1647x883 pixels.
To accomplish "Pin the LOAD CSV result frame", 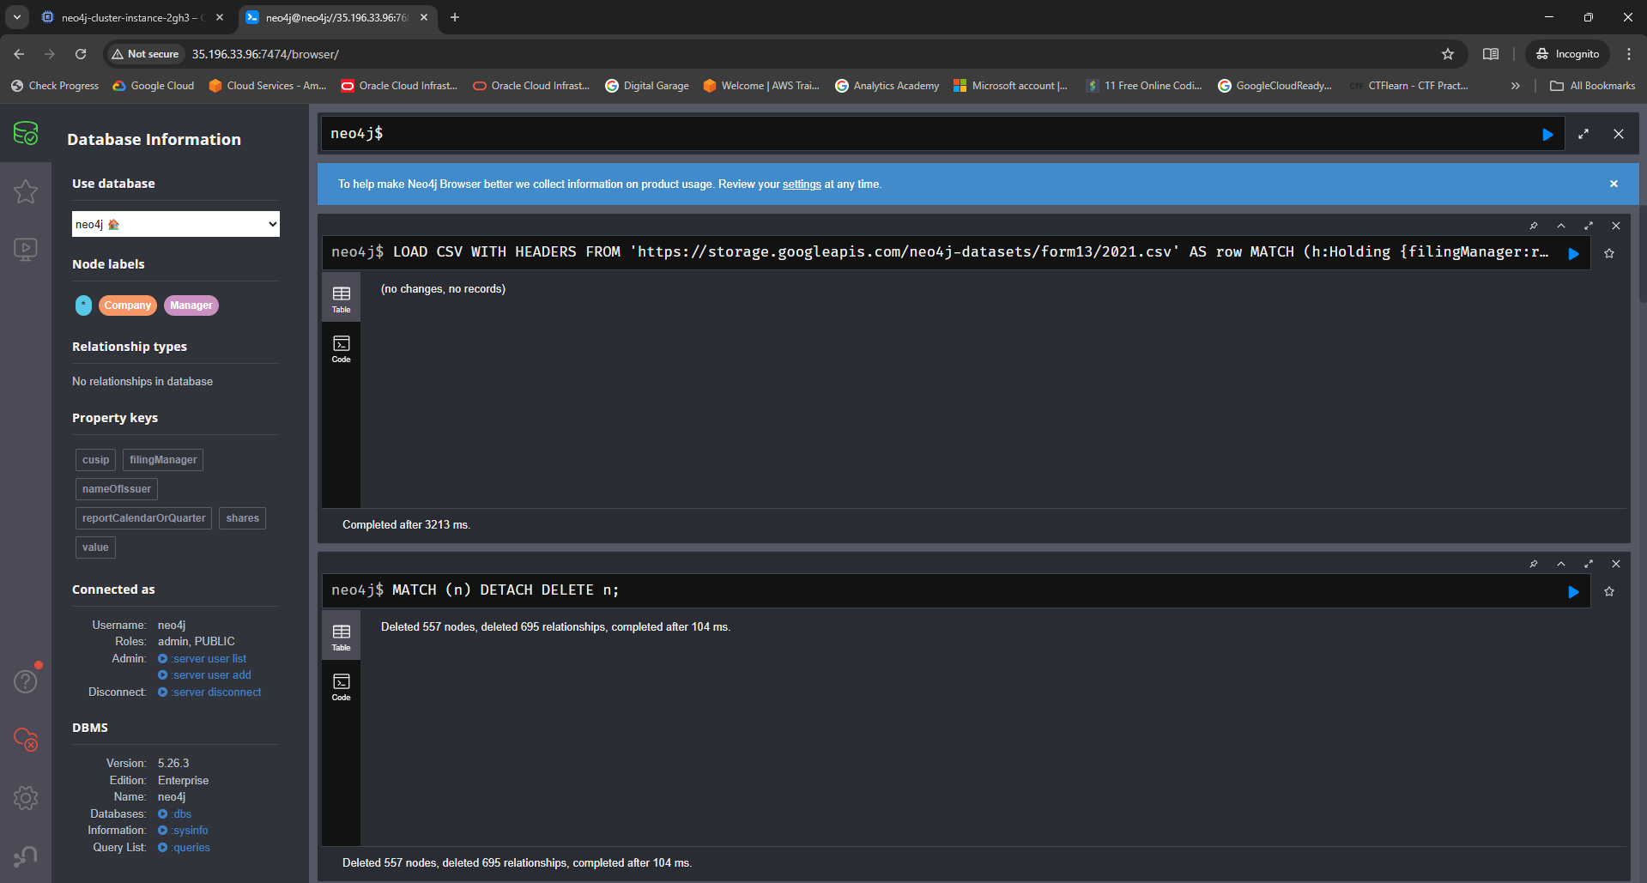I will (x=1534, y=226).
